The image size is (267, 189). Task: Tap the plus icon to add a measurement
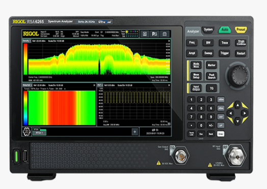[135, 132]
